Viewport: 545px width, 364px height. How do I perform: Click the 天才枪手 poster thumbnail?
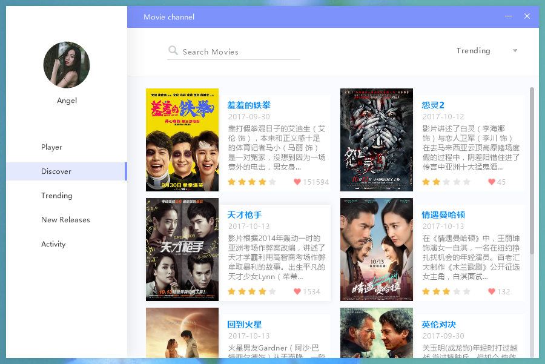[182, 250]
